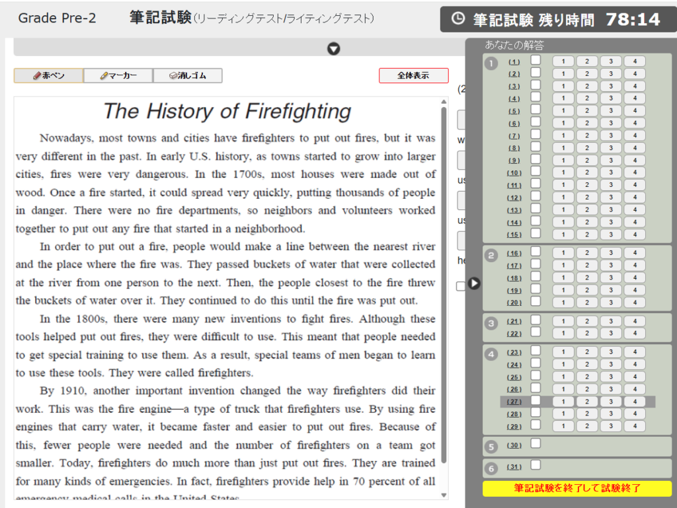
Task: Click section 1 circle icon in answers
Action: coord(491,63)
